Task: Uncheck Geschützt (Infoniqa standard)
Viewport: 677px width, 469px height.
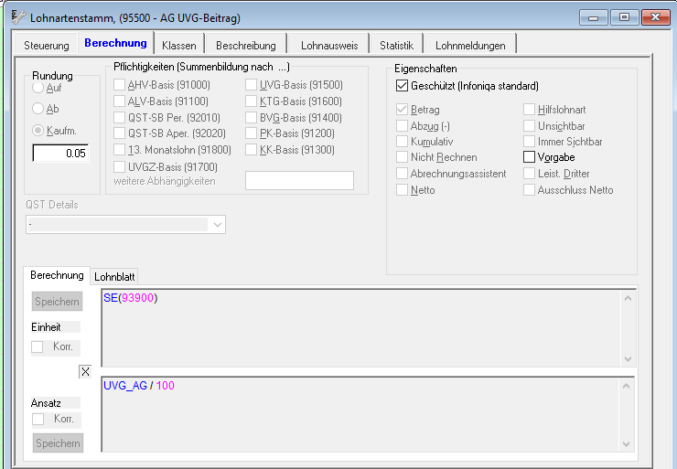Action: [402, 86]
